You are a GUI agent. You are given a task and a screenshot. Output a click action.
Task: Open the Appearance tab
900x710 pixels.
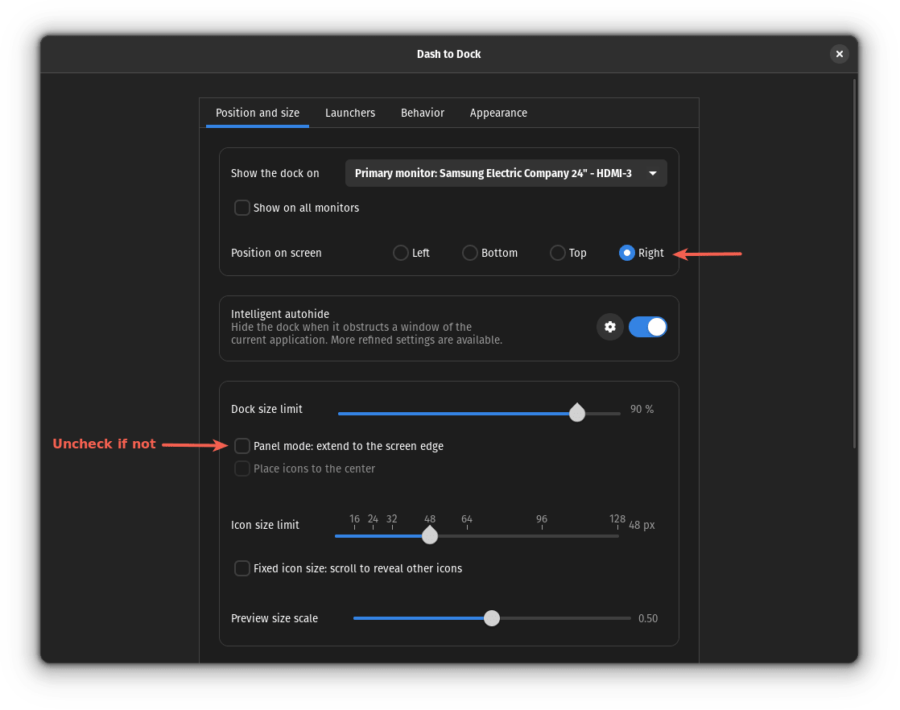coord(498,113)
